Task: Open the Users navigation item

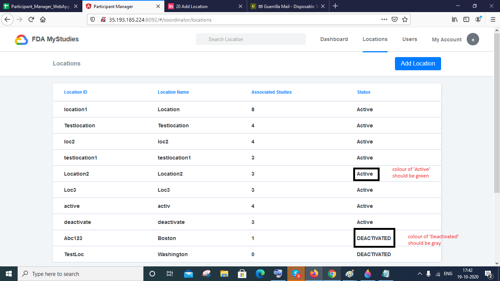Action: tap(410, 39)
